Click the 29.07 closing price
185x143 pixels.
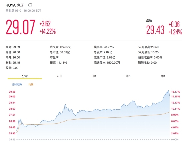(x=21, y=27)
